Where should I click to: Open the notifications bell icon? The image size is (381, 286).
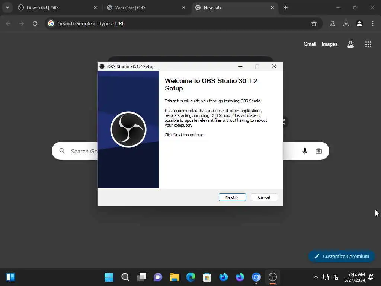(371, 277)
